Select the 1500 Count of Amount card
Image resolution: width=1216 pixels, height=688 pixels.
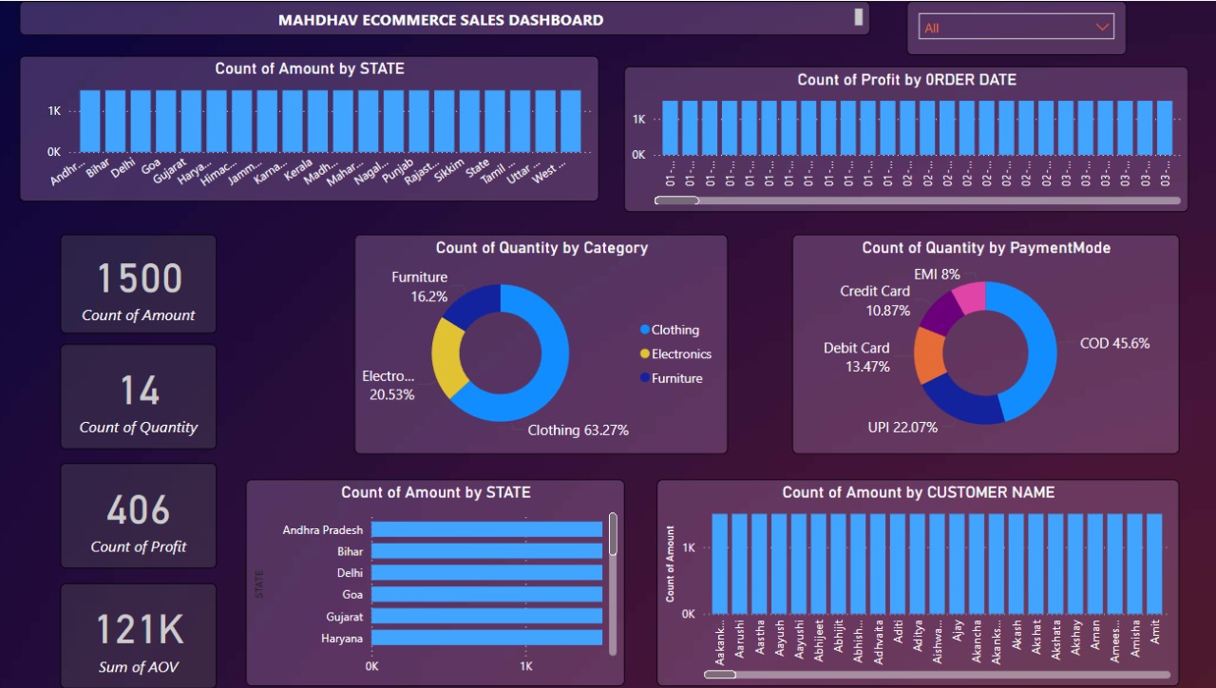pos(139,285)
